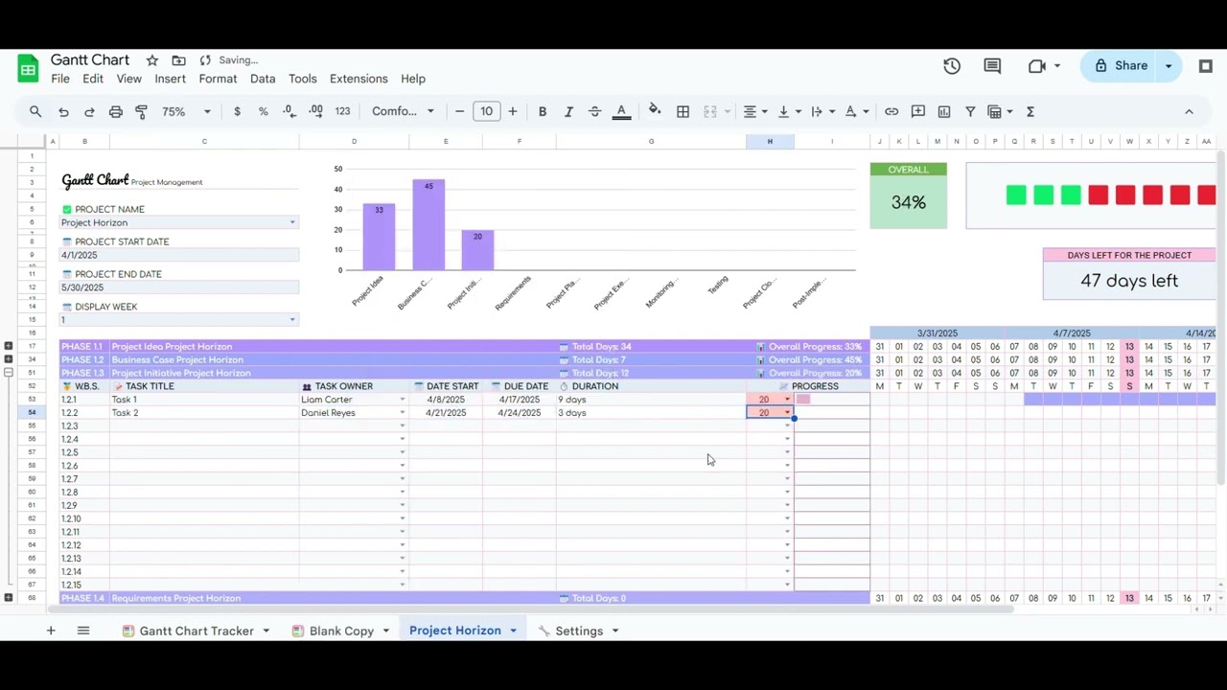Viewport: 1227px width, 690px height.
Task: Open the vertical align dropdown
Action: (788, 112)
